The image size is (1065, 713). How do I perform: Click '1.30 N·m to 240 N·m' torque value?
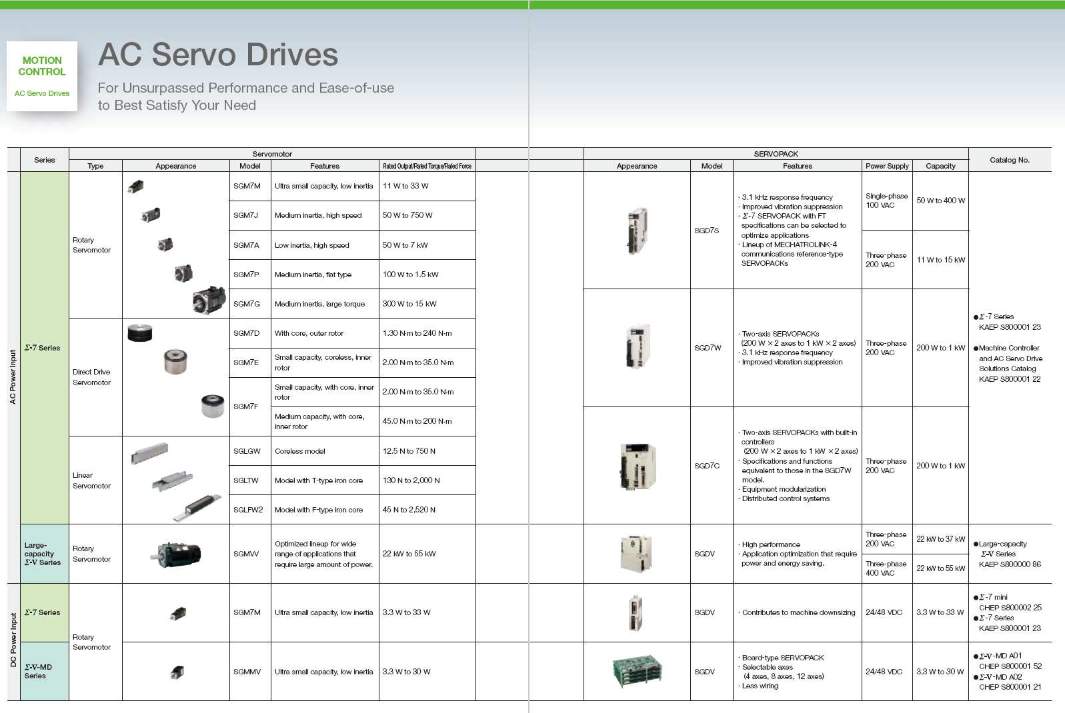click(417, 333)
